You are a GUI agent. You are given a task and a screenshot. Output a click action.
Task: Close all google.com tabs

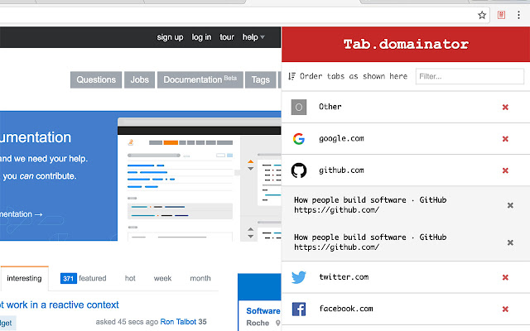pos(505,139)
